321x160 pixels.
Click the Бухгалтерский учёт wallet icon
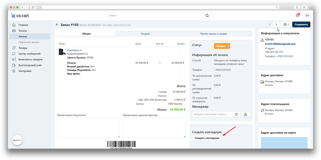[14, 65]
